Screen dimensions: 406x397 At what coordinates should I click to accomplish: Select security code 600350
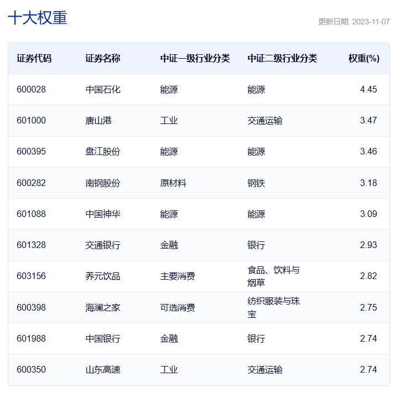pos(32,370)
